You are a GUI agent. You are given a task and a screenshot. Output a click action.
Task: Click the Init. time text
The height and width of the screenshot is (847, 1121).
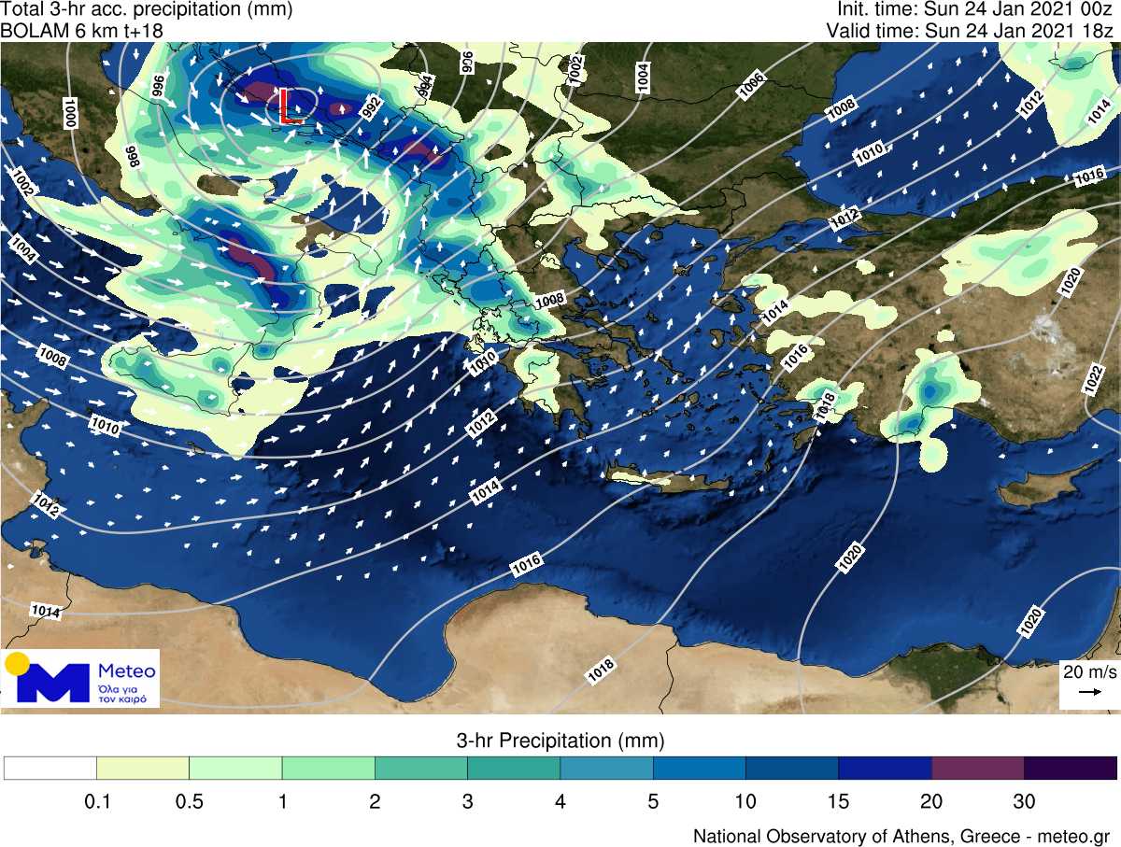pyautogui.click(x=974, y=10)
